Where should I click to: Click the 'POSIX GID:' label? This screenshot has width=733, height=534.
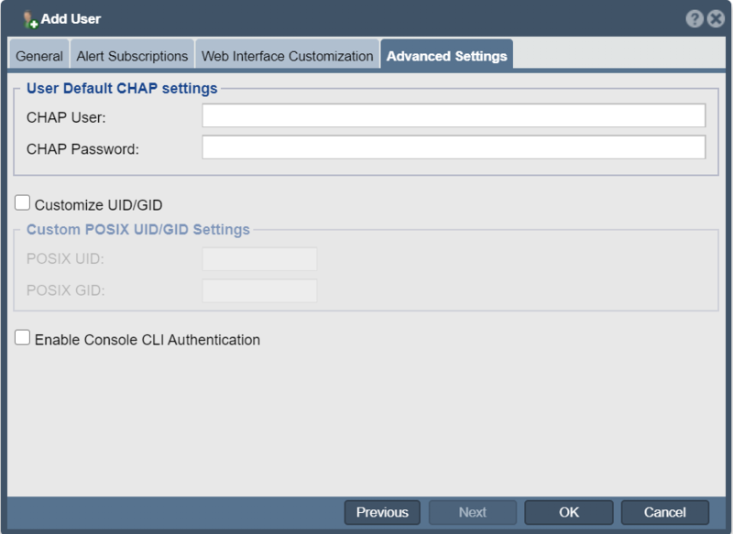[65, 290]
